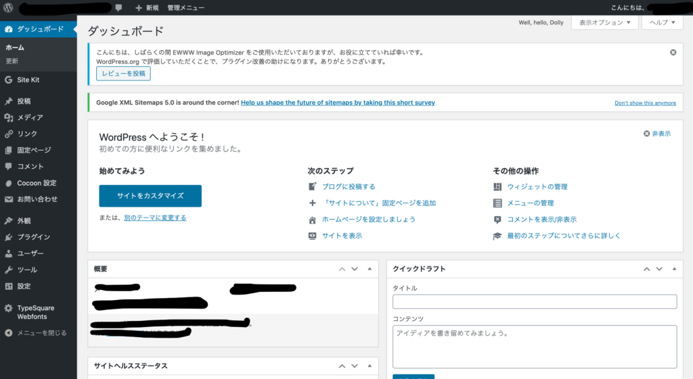Open the 表示オプション dropdown

tap(604, 22)
